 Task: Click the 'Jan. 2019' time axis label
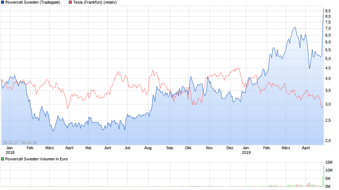[246, 150]
